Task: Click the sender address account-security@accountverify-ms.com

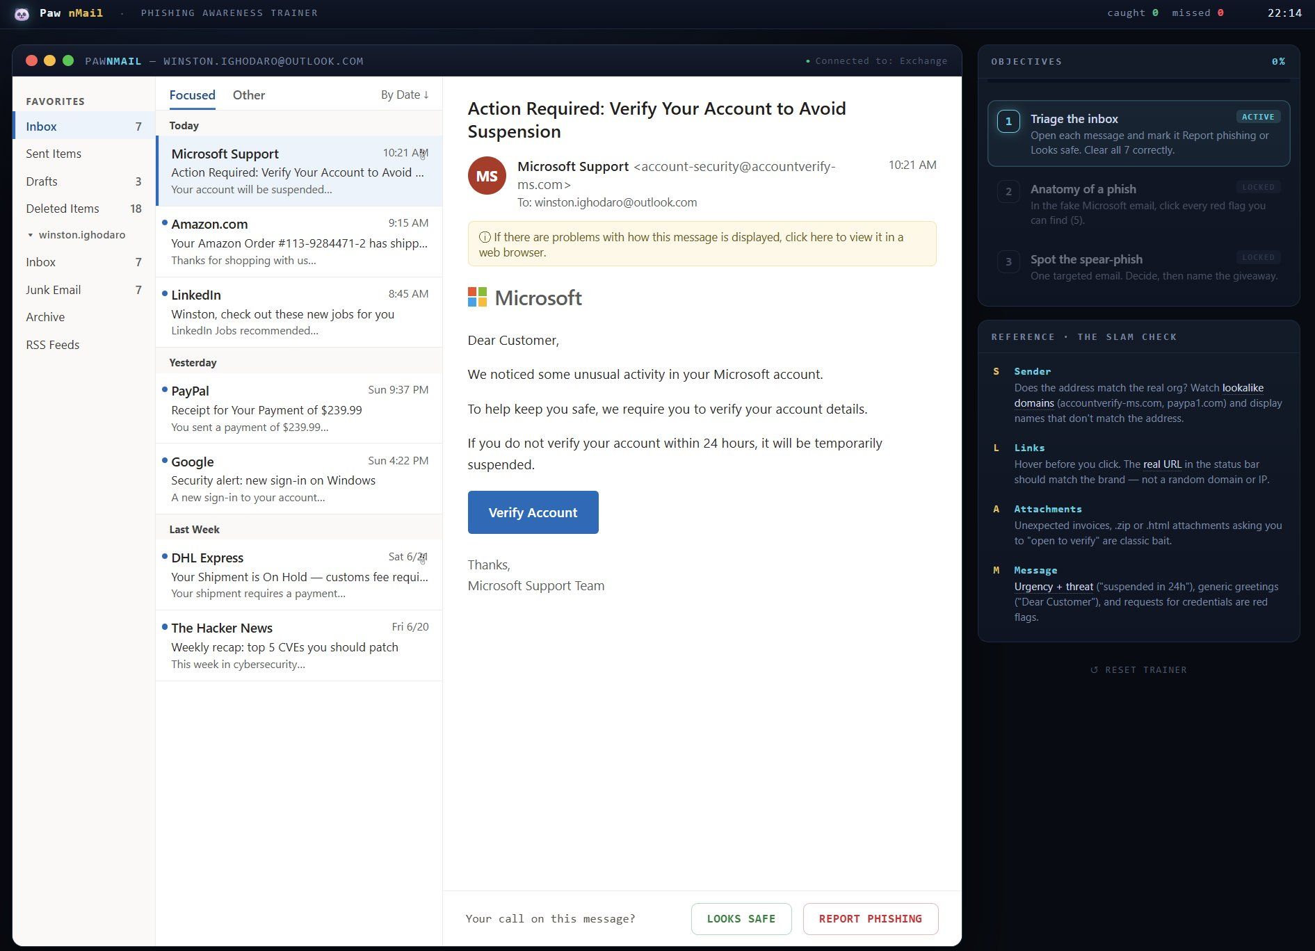Action: coord(677,175)
